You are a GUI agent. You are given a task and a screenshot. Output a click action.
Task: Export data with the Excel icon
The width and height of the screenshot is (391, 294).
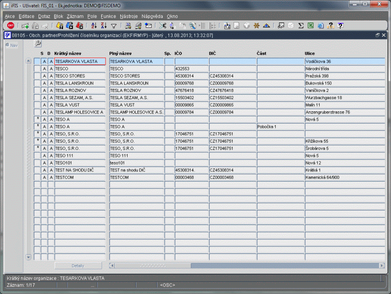click(311, 25)
